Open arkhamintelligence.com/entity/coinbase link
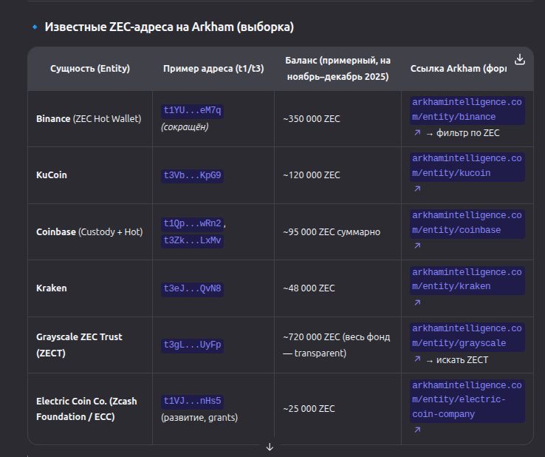This screenshot has height=457, width=545. (467, 223)
